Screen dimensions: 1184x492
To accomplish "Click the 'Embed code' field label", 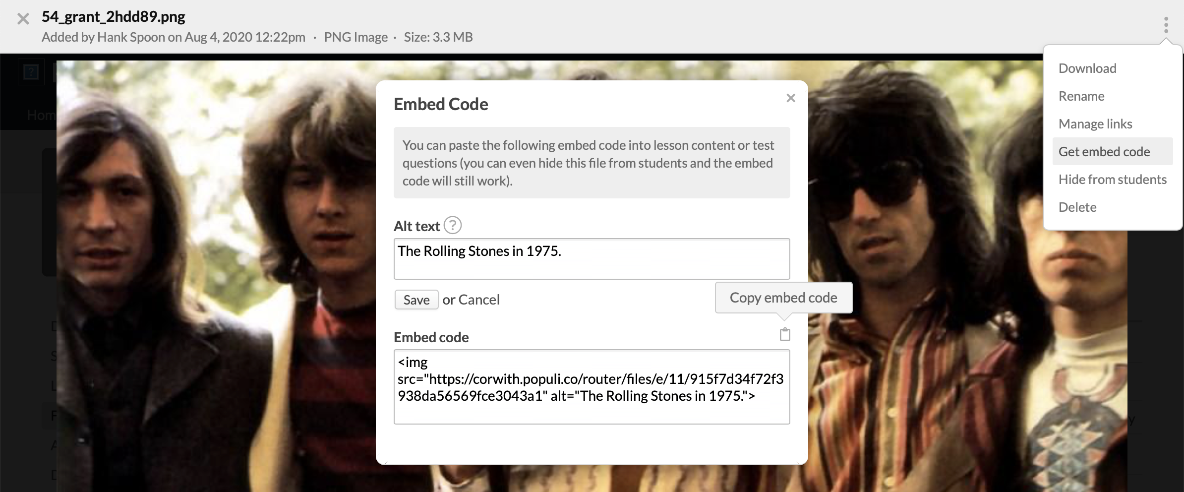I will pyautogui.click(x=431, y=337).
